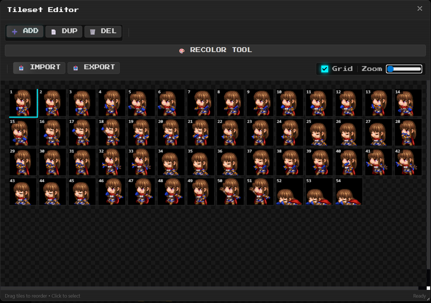Select tile number 14
This screenshot has width=431, height=303.
(x=408, y=103)
